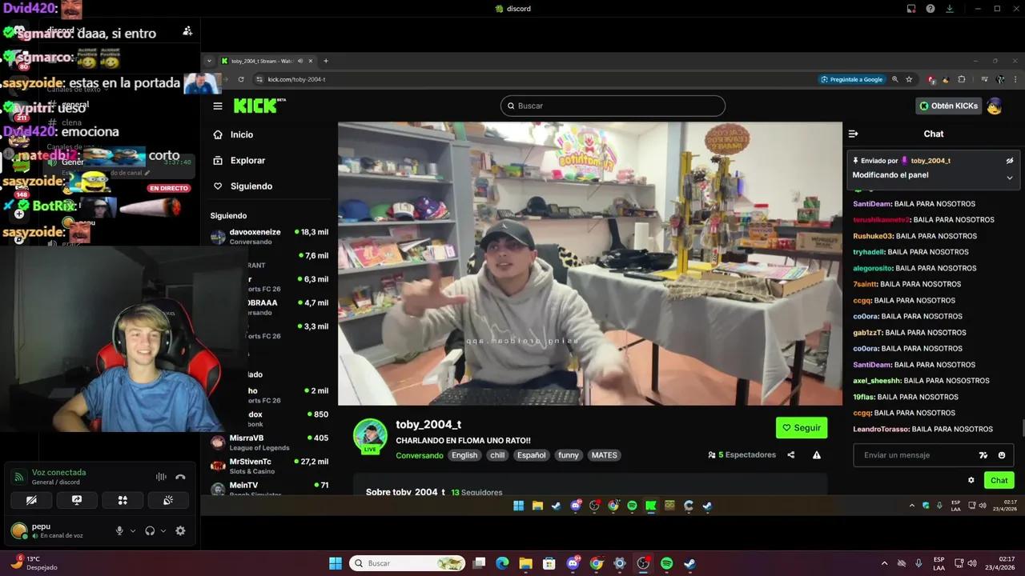Click the screen share icon in Discord
The height and width of the screenshot is (576, 1025).
pyautogui.click(x=76, y=500)
